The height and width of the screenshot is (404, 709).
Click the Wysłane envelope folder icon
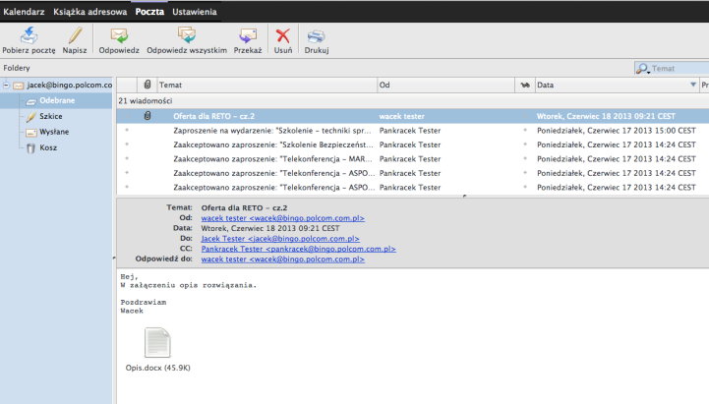pos(30,133)
